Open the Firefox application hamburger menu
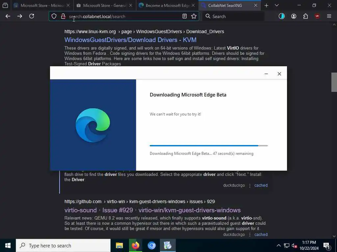 329,16
